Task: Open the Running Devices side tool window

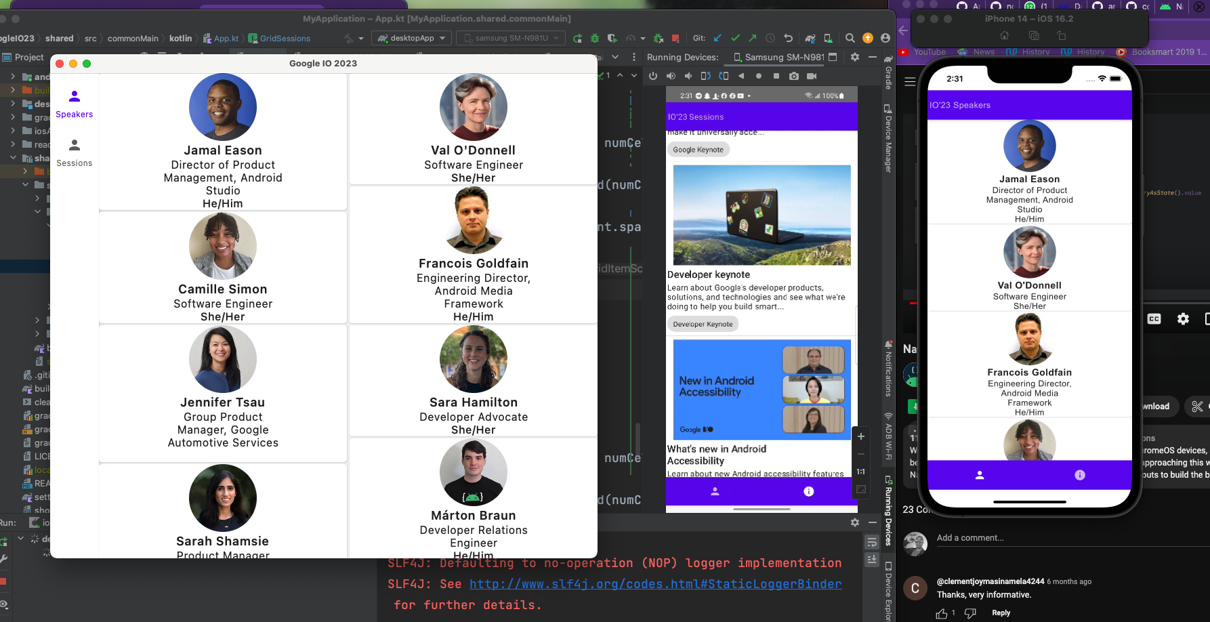Action: coord(888,511)
